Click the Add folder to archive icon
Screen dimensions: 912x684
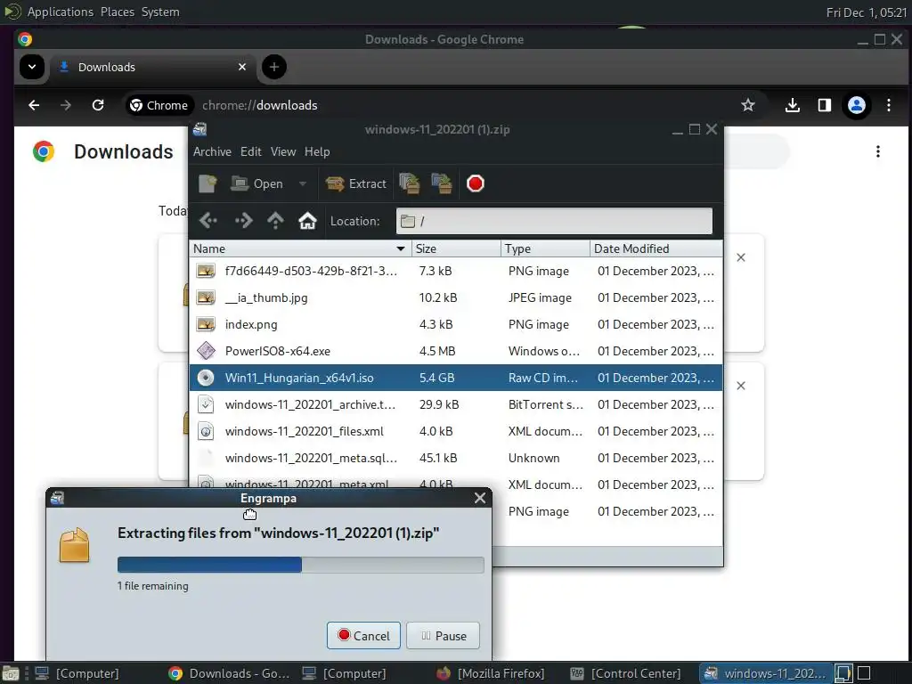442,183
